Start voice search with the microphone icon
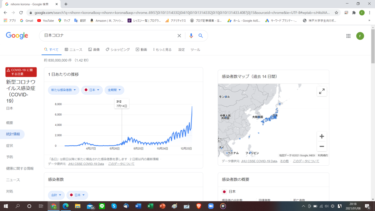The height and width of the screenshot is (211, 375). pyautogui.click(x=191, y=36)
